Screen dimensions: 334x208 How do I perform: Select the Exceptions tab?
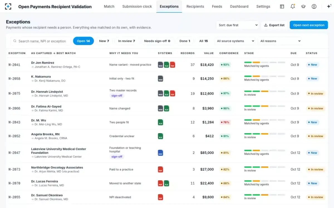click(x=169, y=6)
